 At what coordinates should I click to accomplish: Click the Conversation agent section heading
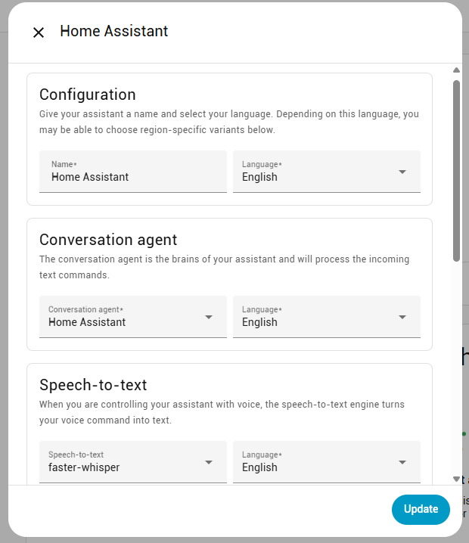tap(108, 240)
